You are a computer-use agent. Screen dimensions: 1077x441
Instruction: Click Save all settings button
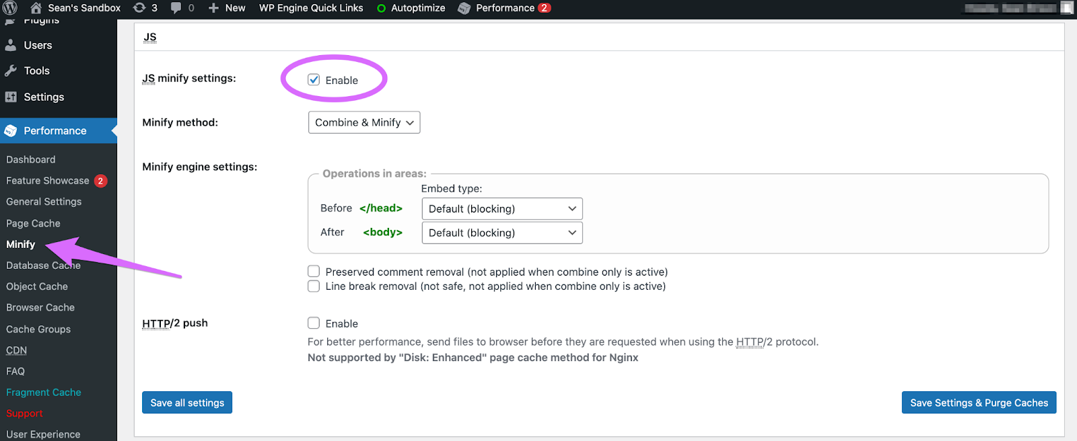coord(187,403)
